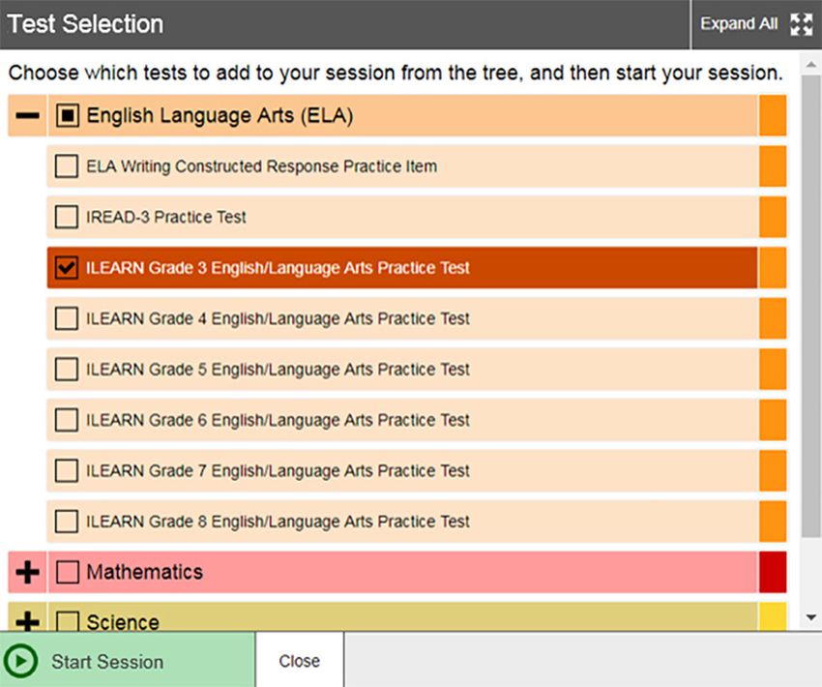
Task: Click the vertical scrollbar thumb
Action: pyautogui.click(x=811, y=305)
